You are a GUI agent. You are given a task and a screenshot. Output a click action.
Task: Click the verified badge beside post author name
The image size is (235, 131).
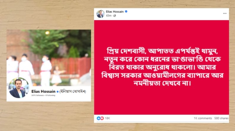click(126, 12)
